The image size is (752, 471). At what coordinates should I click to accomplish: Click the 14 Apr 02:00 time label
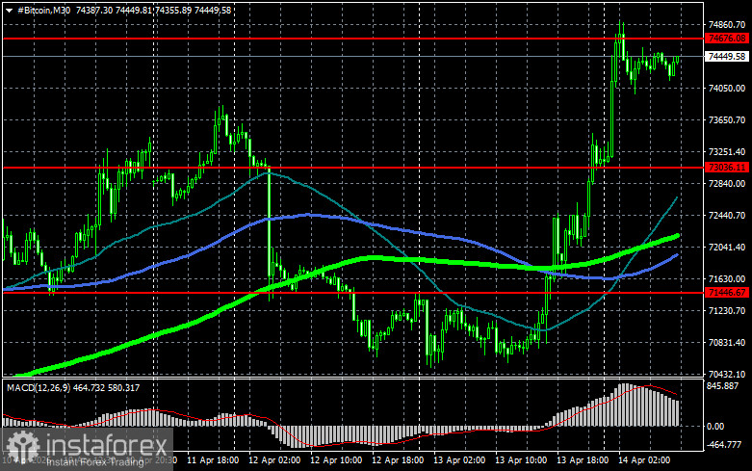[x=644, y=460]
